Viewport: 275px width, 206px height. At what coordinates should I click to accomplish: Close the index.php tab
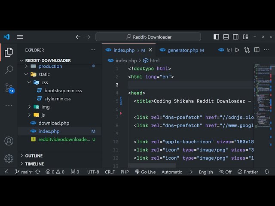[151, 50]
